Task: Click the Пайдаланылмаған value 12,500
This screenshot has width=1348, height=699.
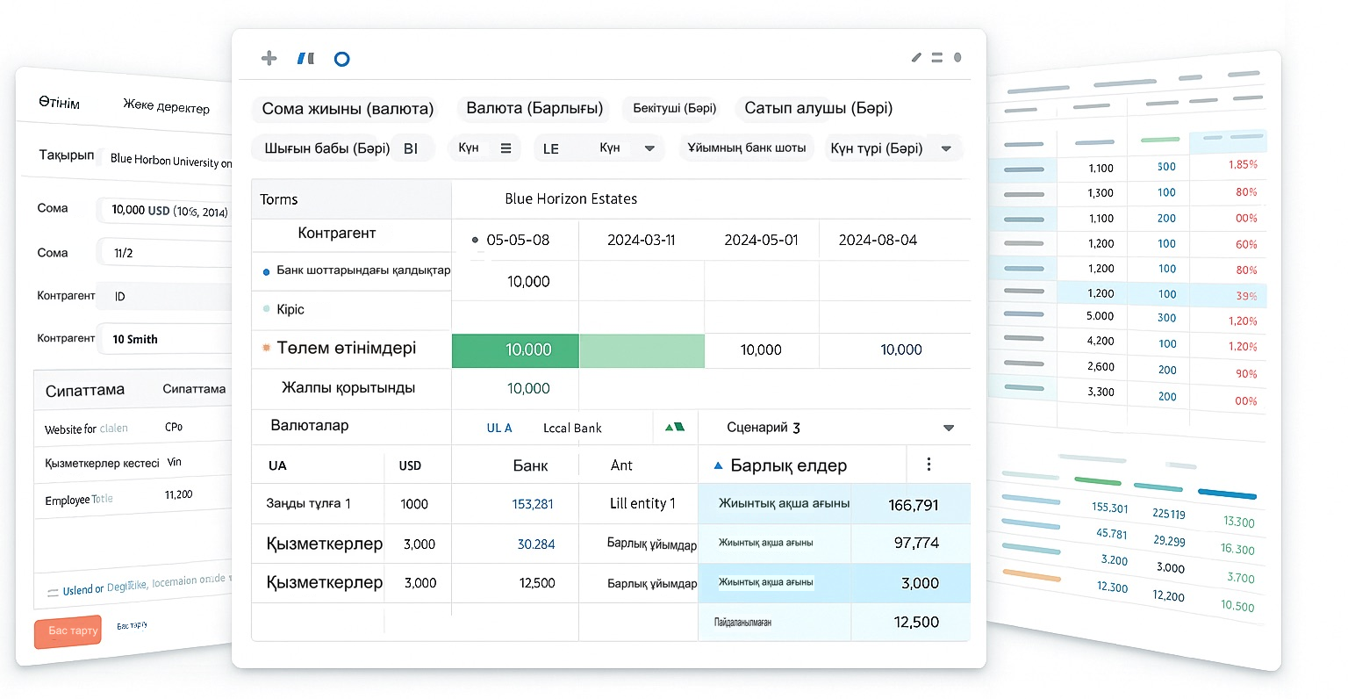Action: click(916, 622)
